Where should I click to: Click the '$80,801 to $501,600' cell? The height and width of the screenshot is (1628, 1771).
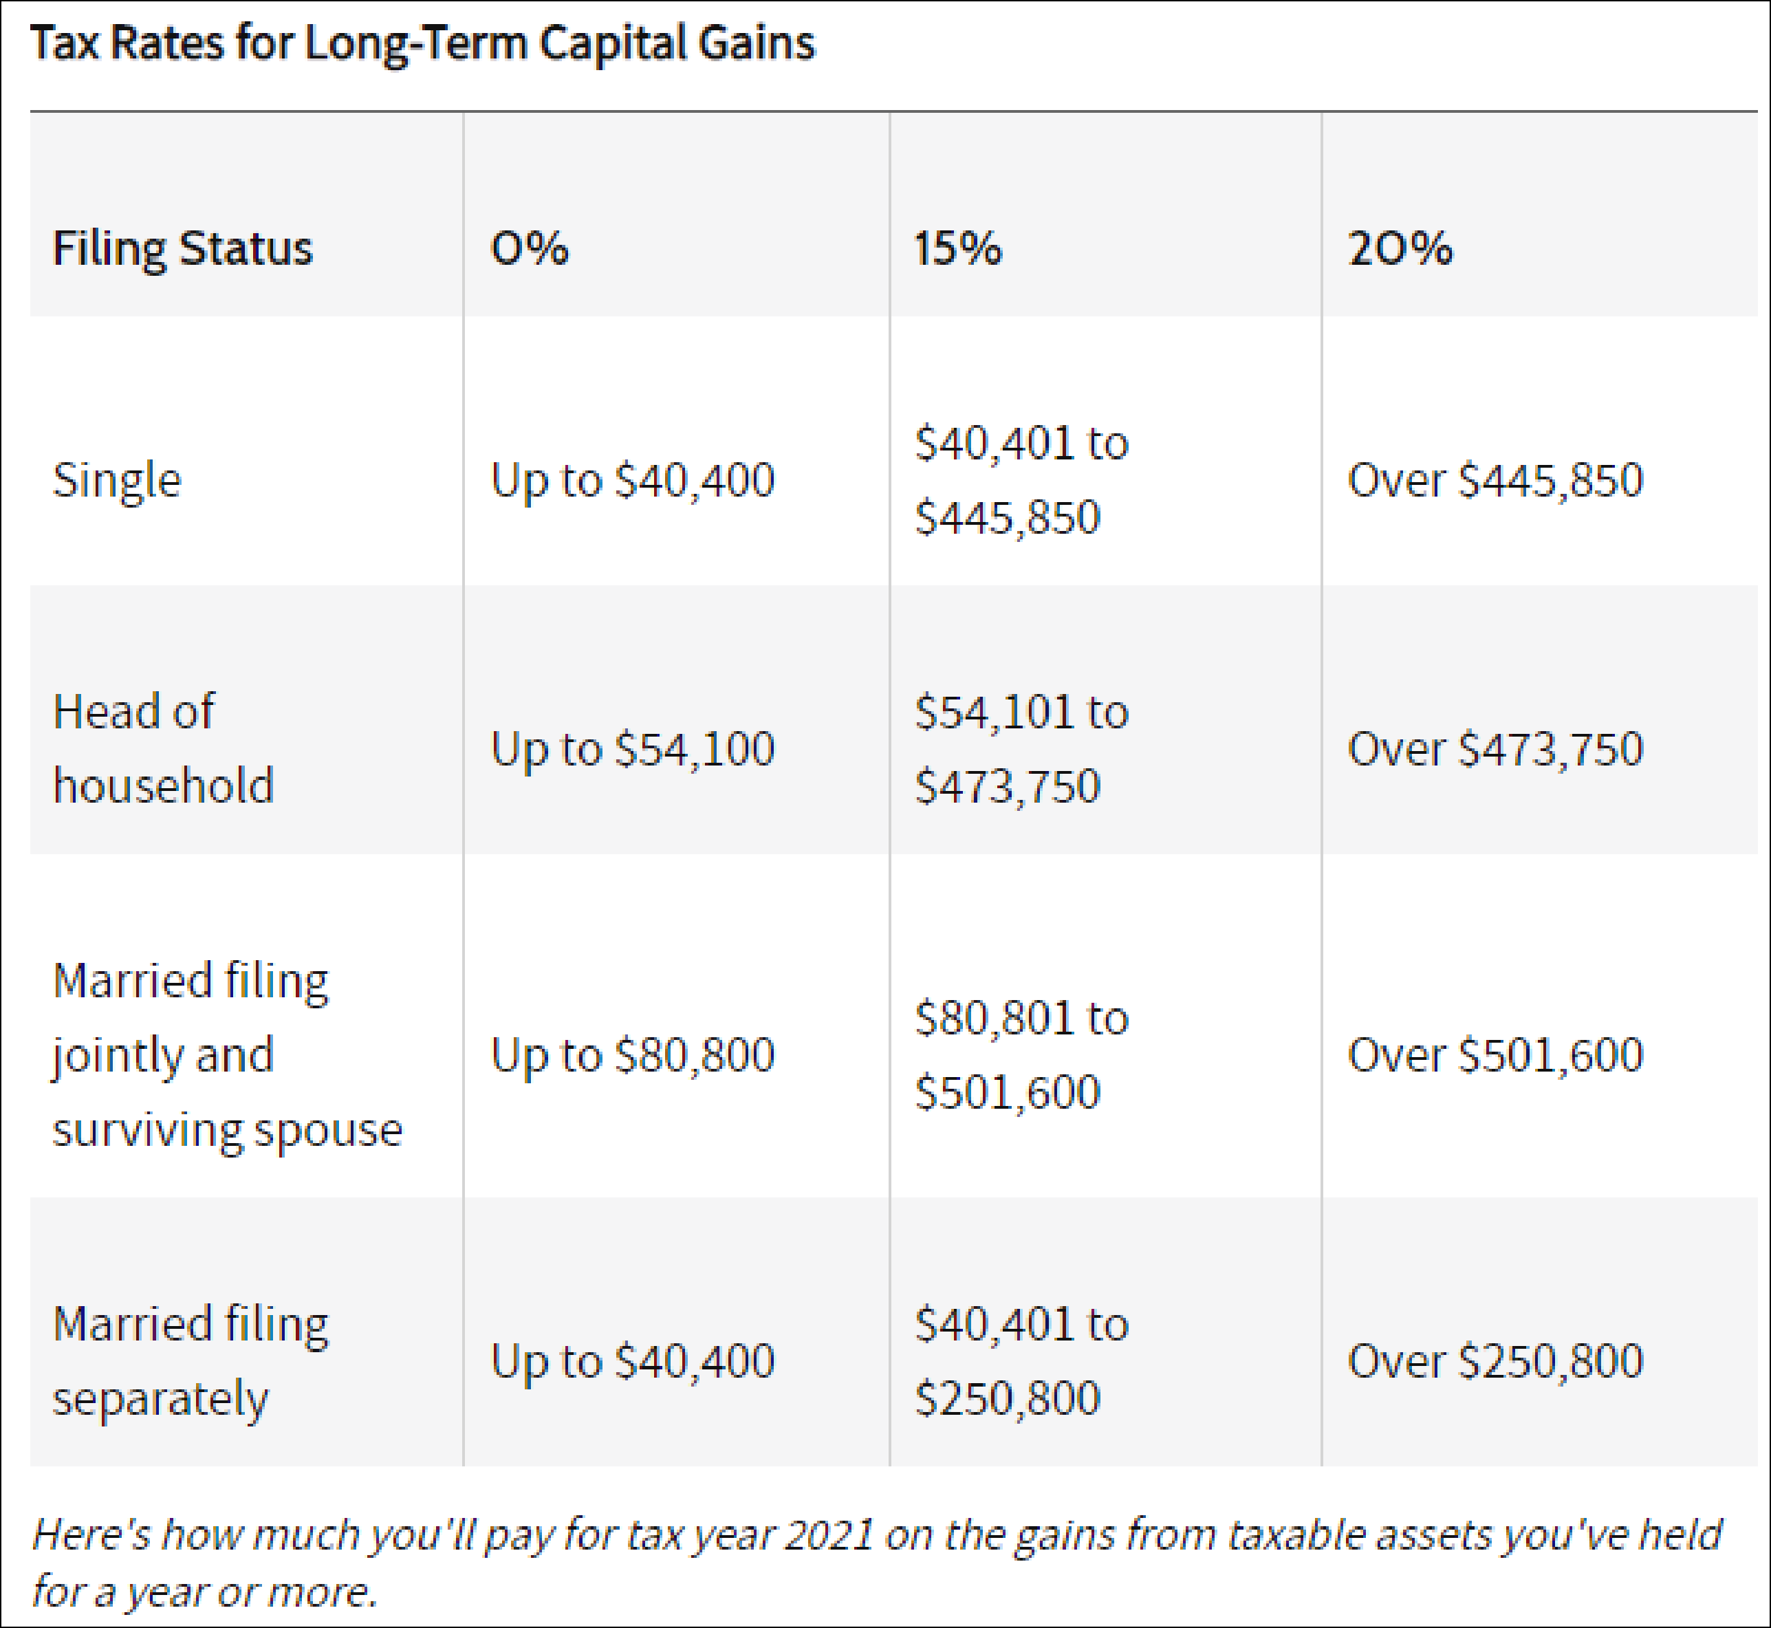[1021, 1054]
